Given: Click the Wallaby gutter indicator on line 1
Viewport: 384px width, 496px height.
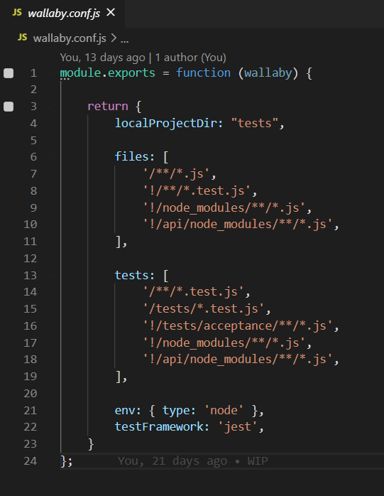Looking at the screenshot, I should [9, 73].
